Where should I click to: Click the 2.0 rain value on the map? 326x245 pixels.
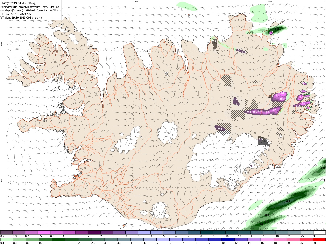coord(277,29)
